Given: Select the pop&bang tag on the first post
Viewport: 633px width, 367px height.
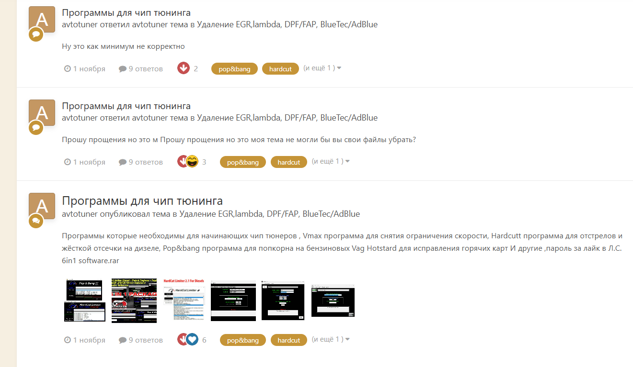Looking at the screenshot, I should click(x=234, y=69).
